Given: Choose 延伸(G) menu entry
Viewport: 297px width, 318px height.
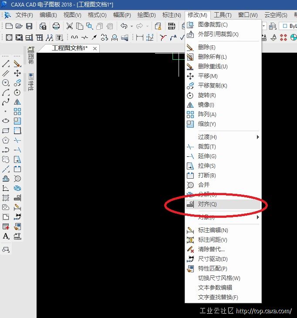Looking at the screenshot, I should [x=223, y=156].
